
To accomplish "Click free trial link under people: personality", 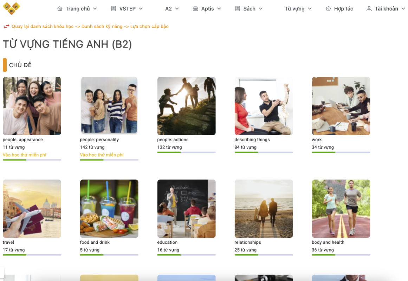I will 102,155.
